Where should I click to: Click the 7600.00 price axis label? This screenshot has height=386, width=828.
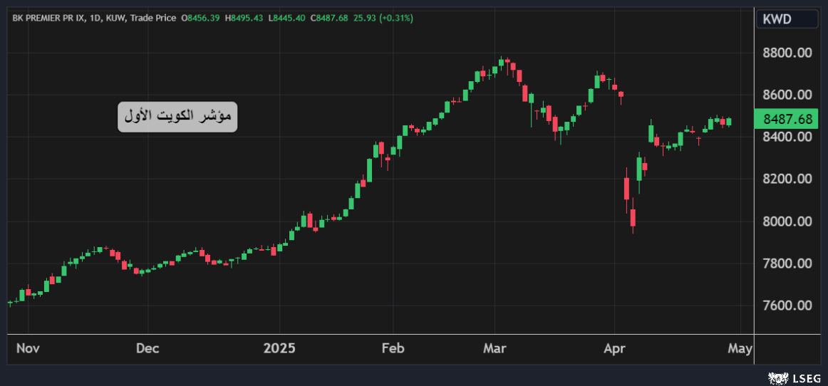[x=787, y=306]
